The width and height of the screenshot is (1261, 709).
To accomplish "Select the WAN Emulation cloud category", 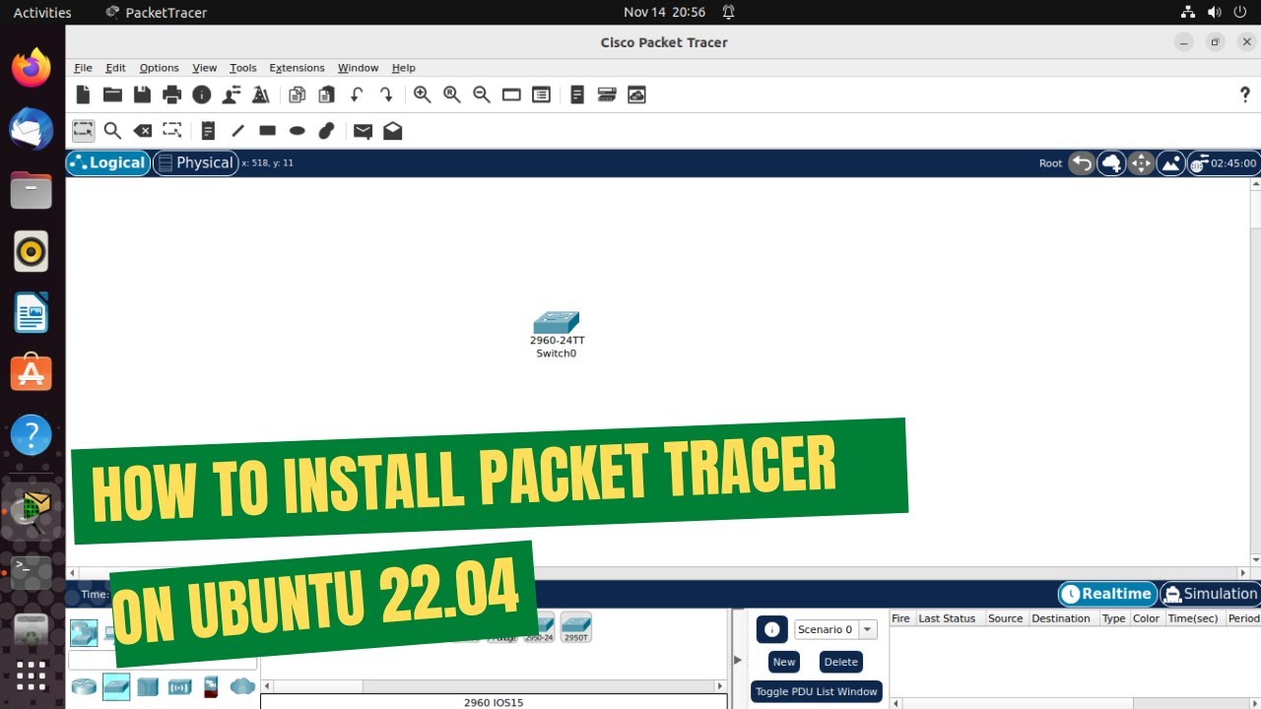I will (242, 686).
